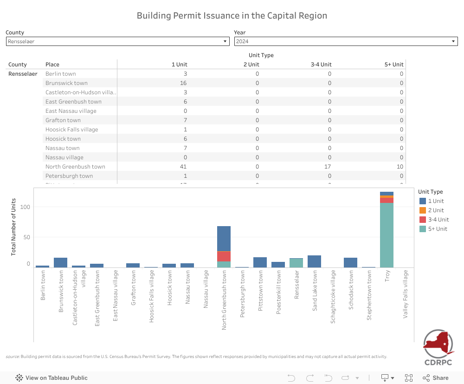Click the Share button

436,378
